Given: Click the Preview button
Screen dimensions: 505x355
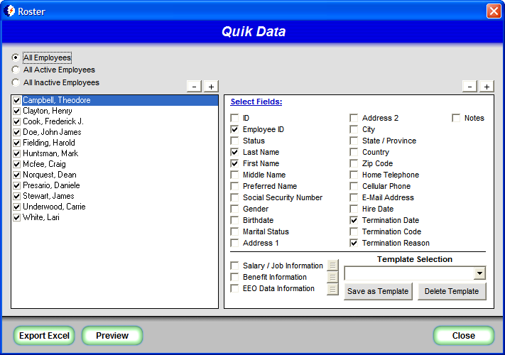Looking at the screenshot, I should click(x=112, y=336).
